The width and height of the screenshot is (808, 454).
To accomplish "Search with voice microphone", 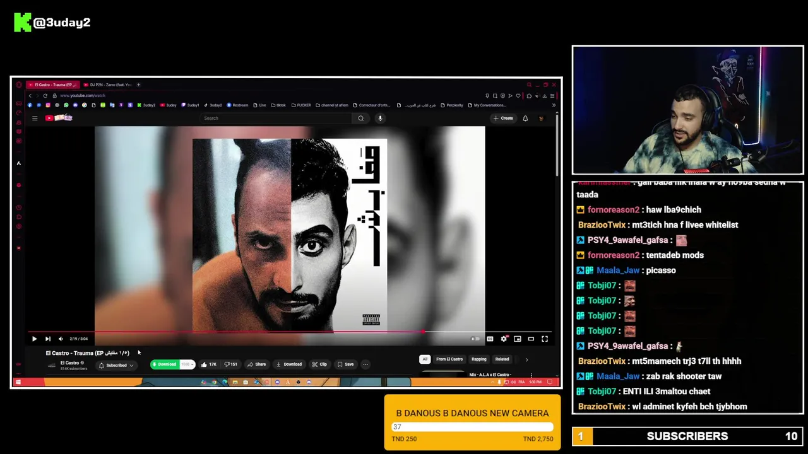I will [x=380, y=118].
